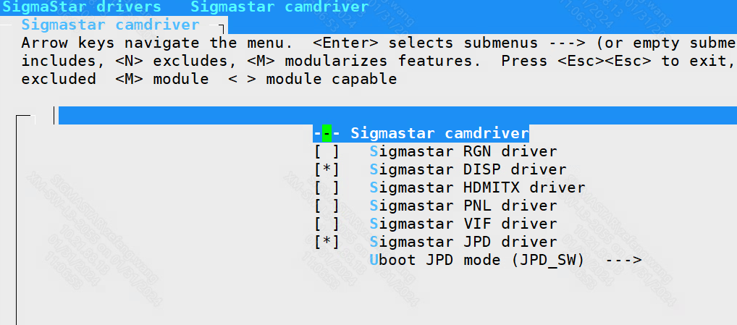737x325 pixels.
Task: Click "Sigmastar camdriver" breadcrumb in top bar
Action: (279, 7)
